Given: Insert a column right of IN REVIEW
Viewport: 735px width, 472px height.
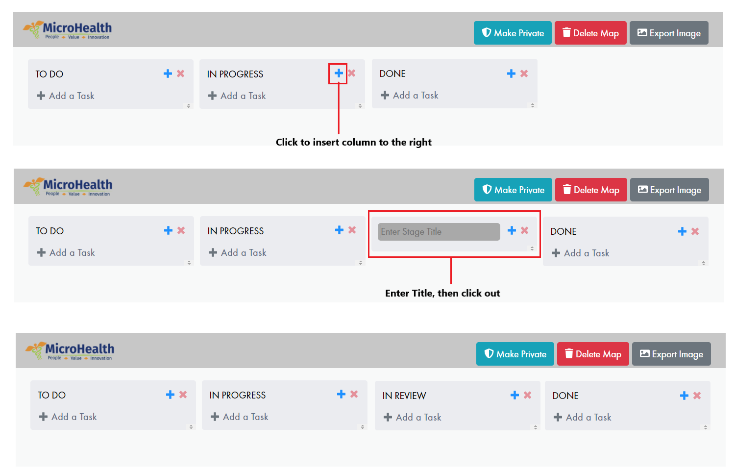Looking at the screenshot, I should [x=514, y=395].
